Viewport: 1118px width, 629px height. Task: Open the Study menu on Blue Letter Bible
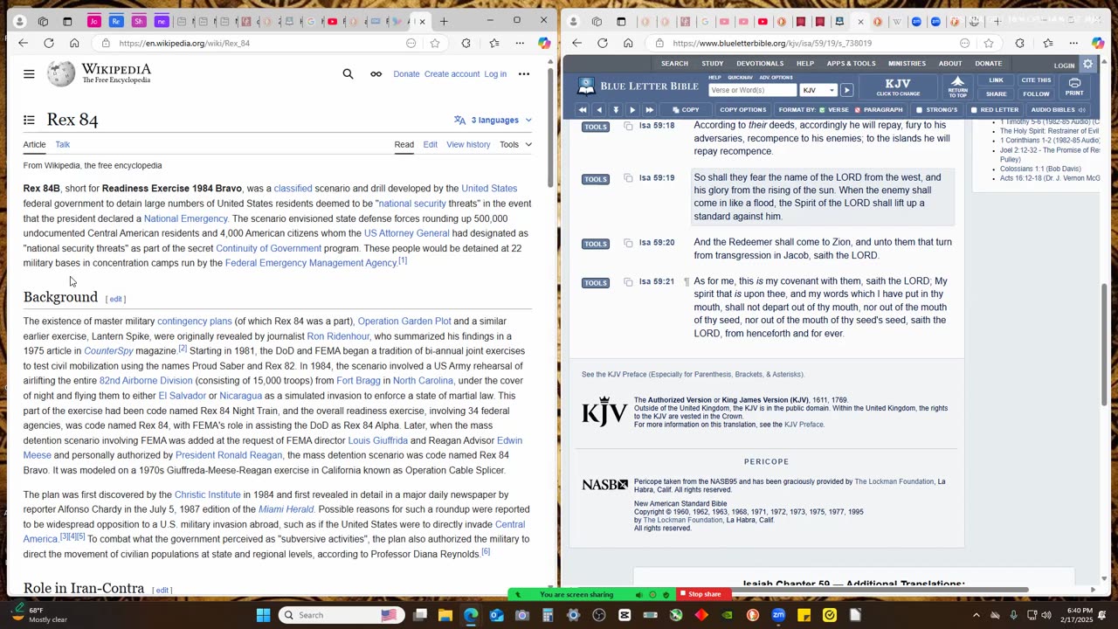(x=713, y=64)
